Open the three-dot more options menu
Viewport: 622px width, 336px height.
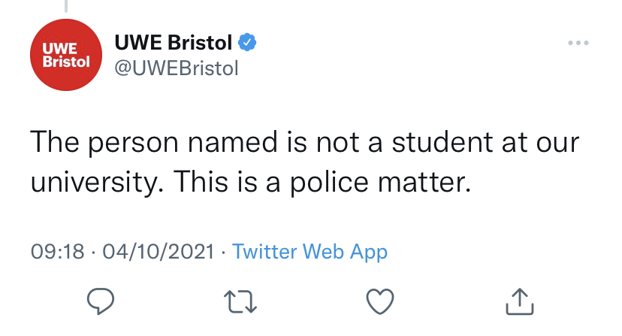[578, 43]
